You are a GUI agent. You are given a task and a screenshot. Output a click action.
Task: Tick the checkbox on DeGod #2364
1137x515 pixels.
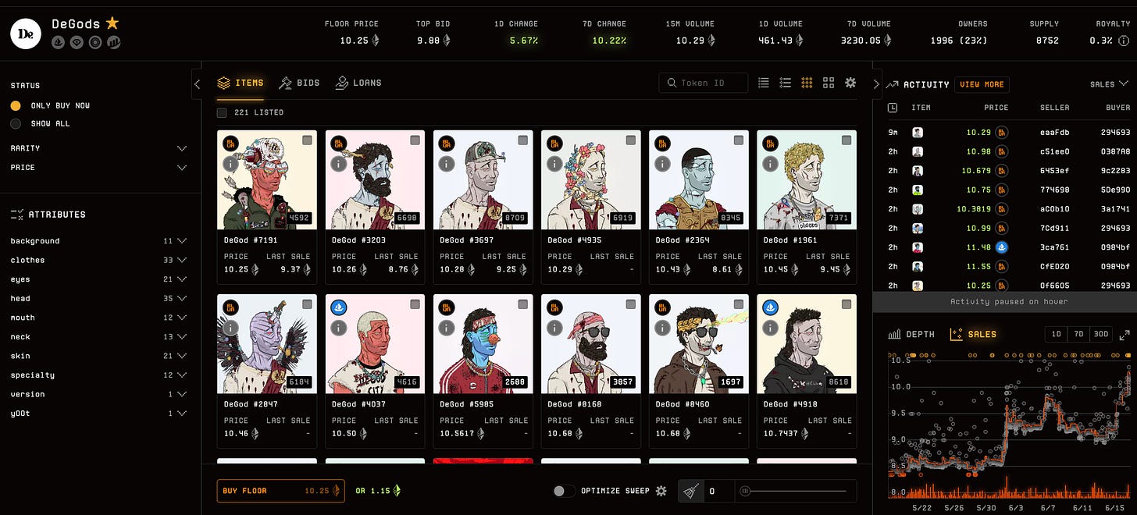739,140
